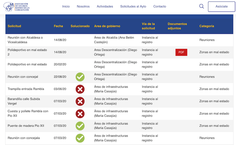Click the Categoría column header
Image resolution: width=236 pixels, height=145 pixels.
(x=207, y=26)
